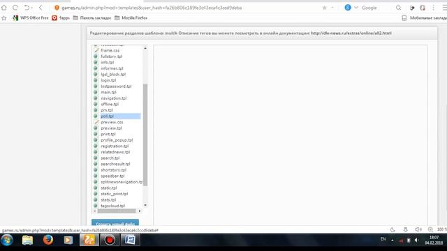Open the mobile bookmarks folder
Screen dimensions: 447x251
pyautogui.click(x=425, y=18)
